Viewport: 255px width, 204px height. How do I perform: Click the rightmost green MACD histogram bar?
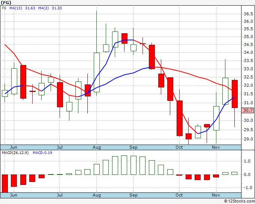point(234,173)
